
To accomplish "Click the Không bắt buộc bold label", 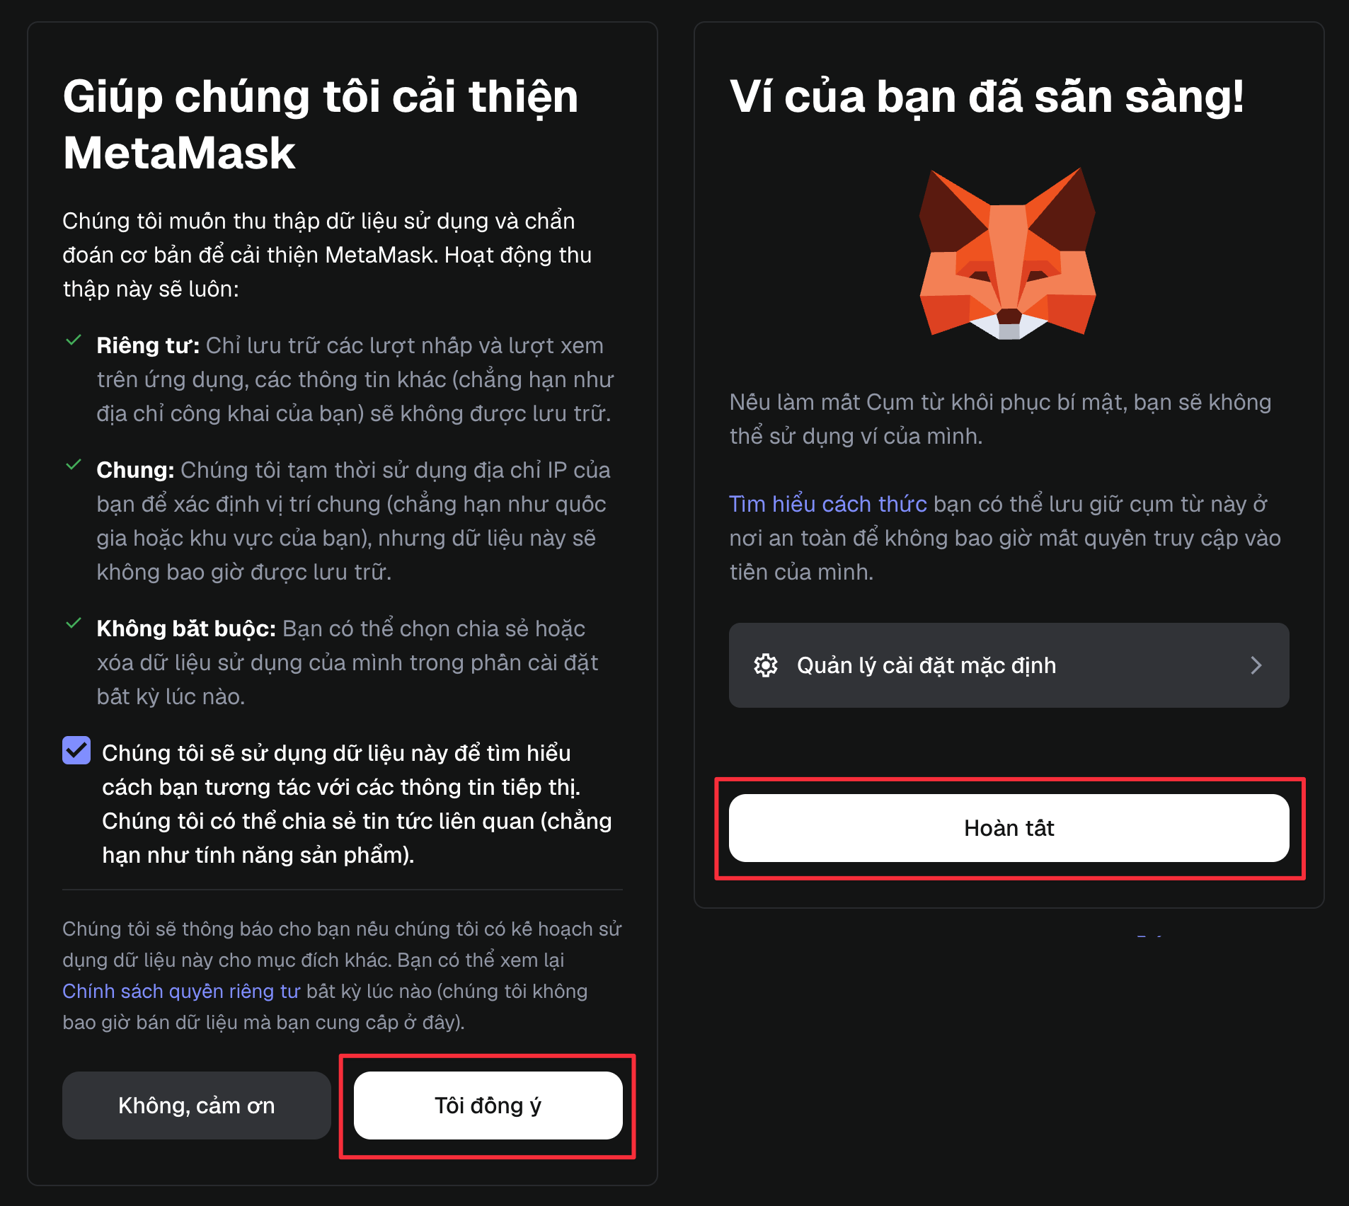I will [x=186, y=628].
